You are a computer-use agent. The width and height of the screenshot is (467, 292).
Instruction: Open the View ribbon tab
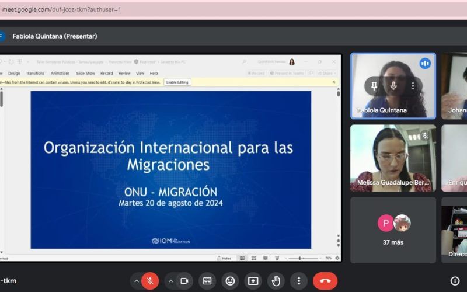tap(140, 74)
